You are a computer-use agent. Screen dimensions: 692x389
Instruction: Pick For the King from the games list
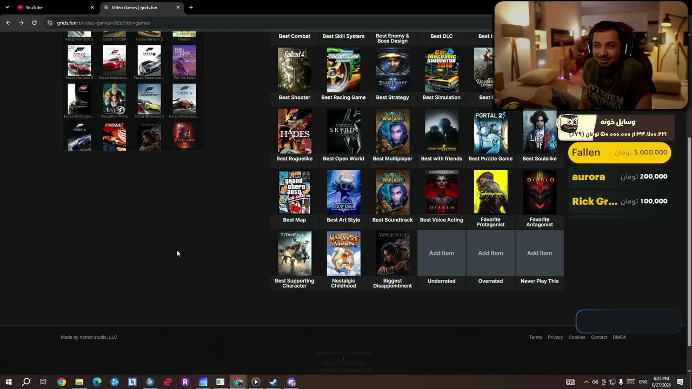184,62
